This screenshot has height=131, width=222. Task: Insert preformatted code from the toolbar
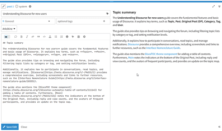(44, 37)
